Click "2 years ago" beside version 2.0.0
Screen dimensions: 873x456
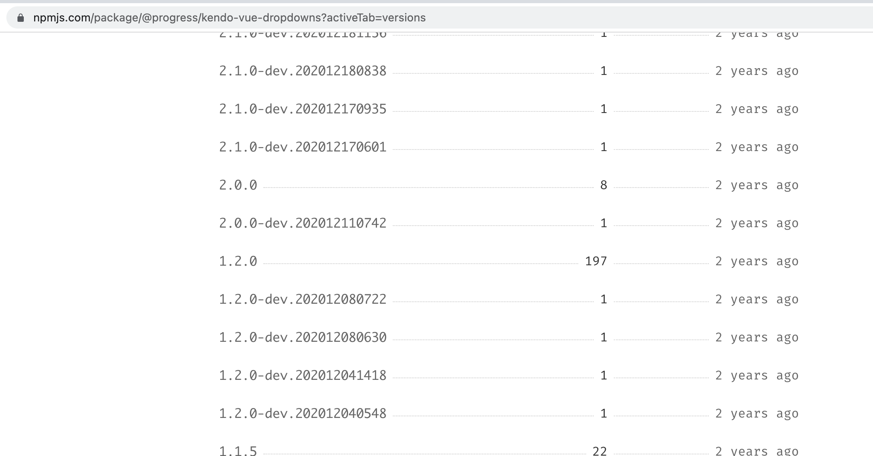tap(757, 185)
